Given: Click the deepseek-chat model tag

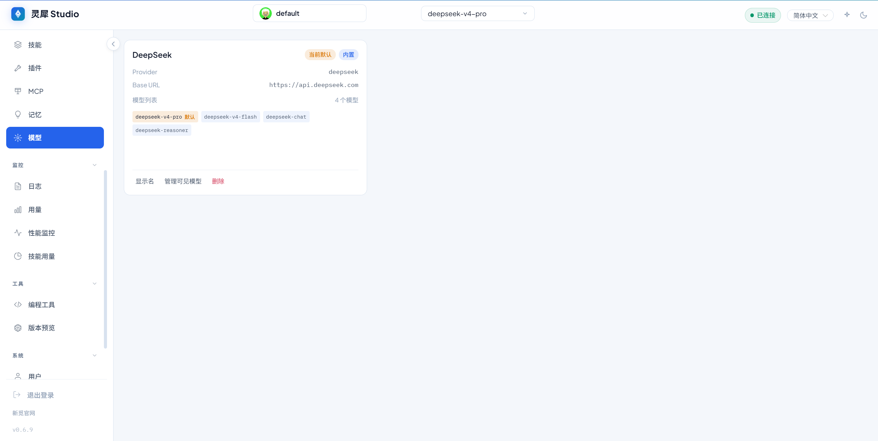Looking at the screenshot, I should coord(286,117).
